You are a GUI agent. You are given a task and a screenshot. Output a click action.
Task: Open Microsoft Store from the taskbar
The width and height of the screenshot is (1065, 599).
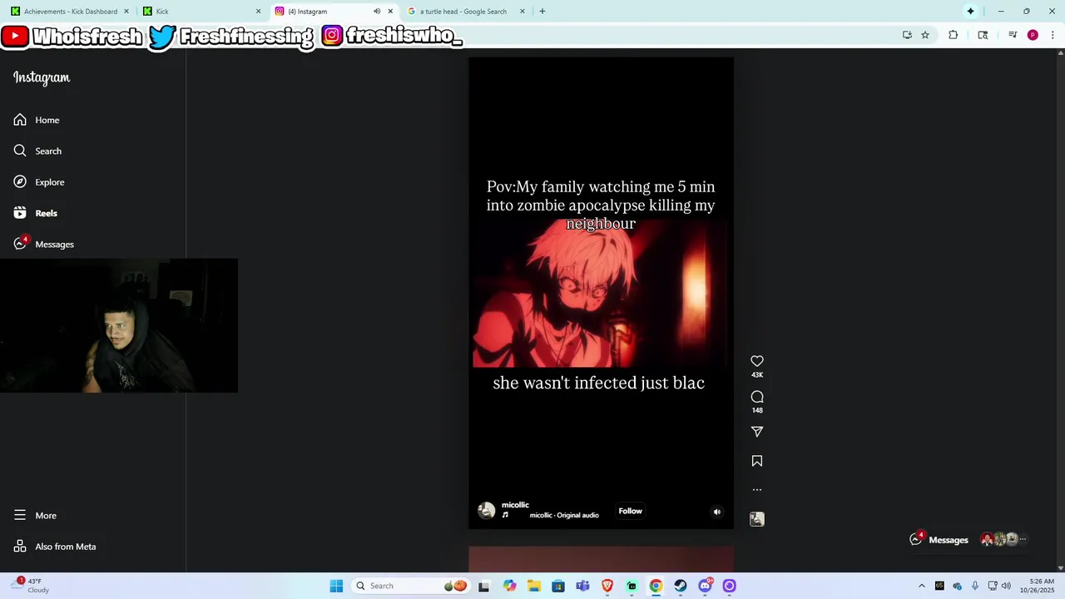coord(558,586)
